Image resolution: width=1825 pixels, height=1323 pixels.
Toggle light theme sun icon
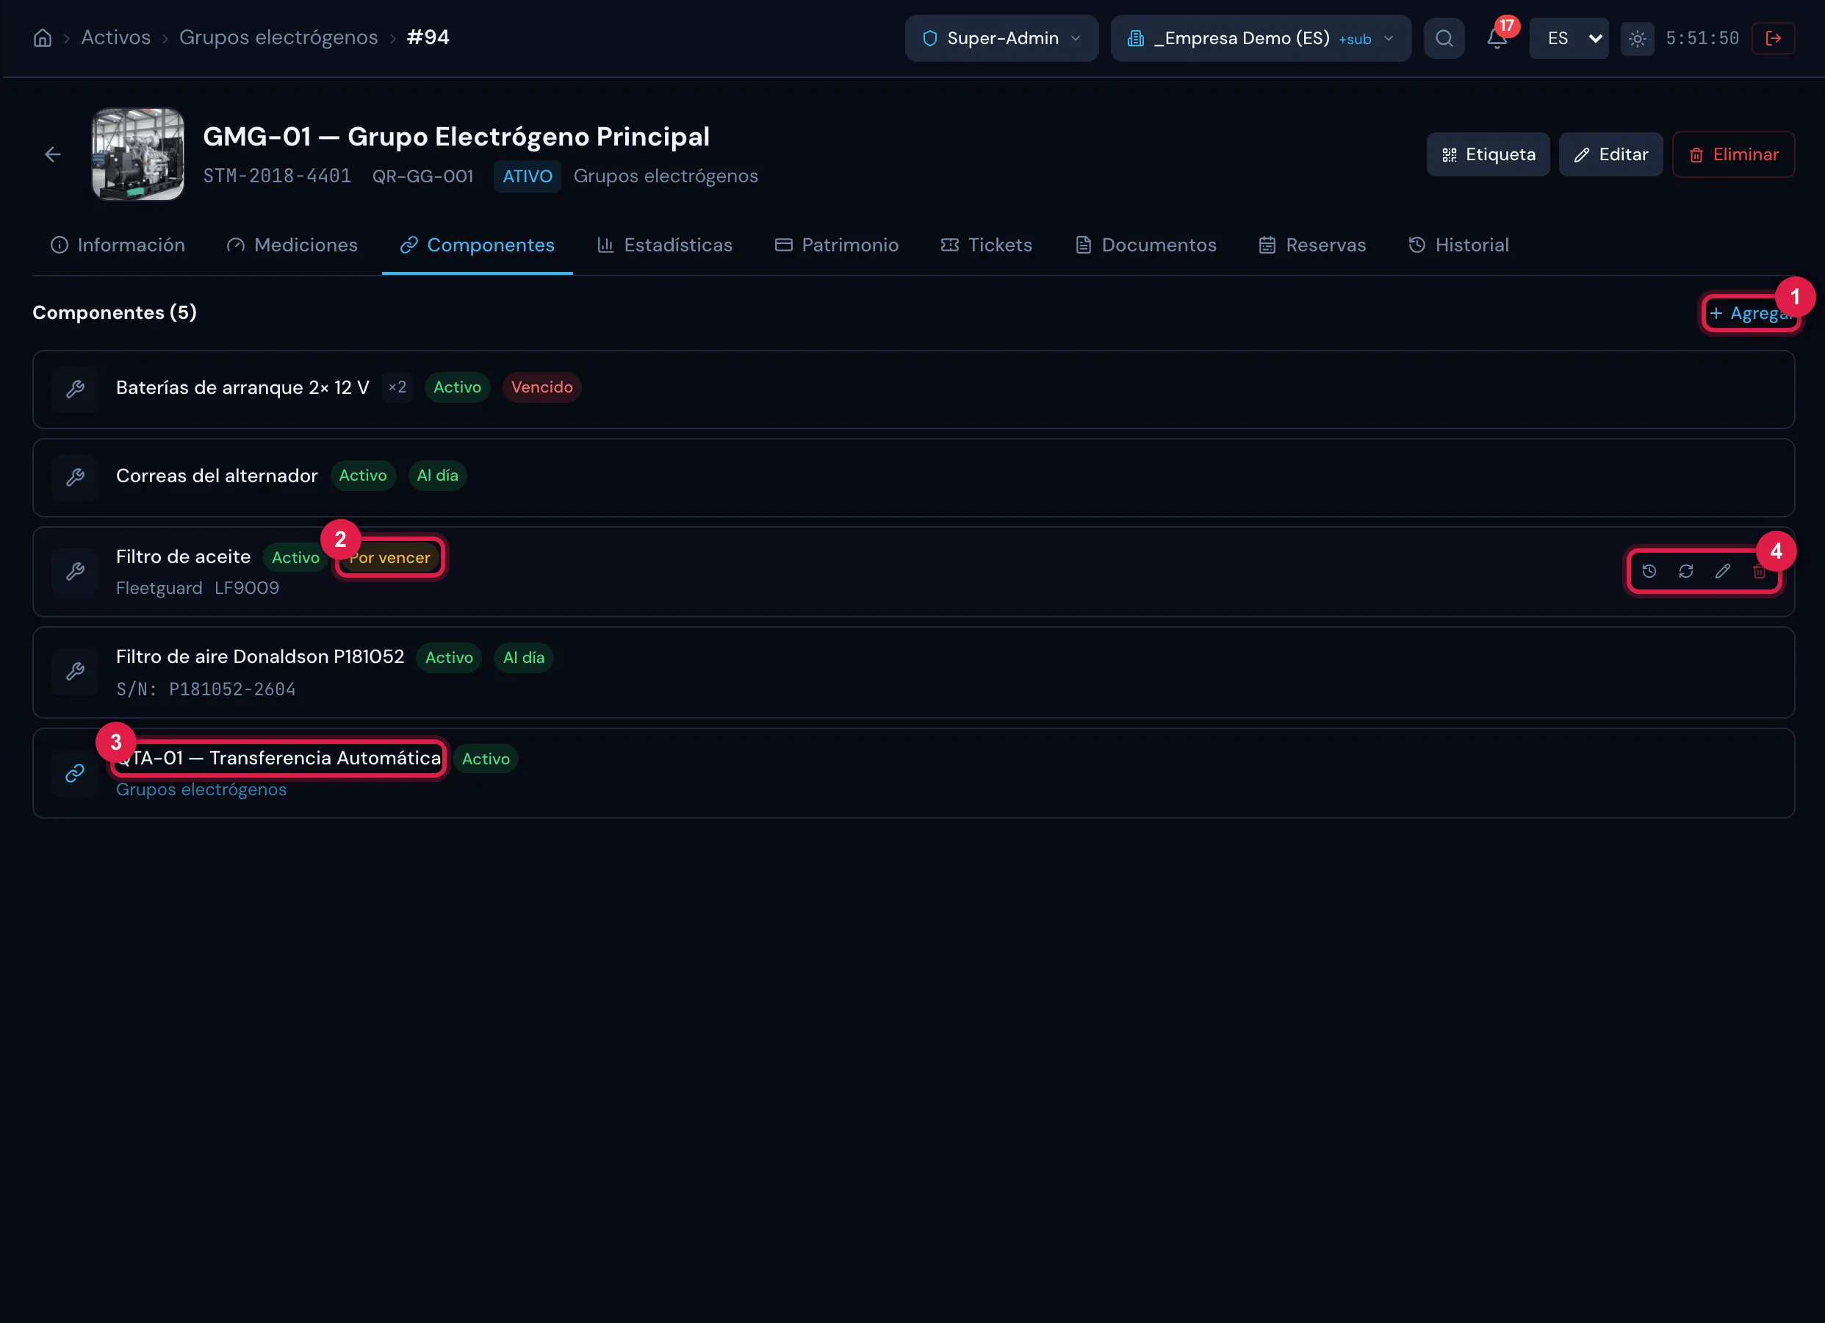1637,37
